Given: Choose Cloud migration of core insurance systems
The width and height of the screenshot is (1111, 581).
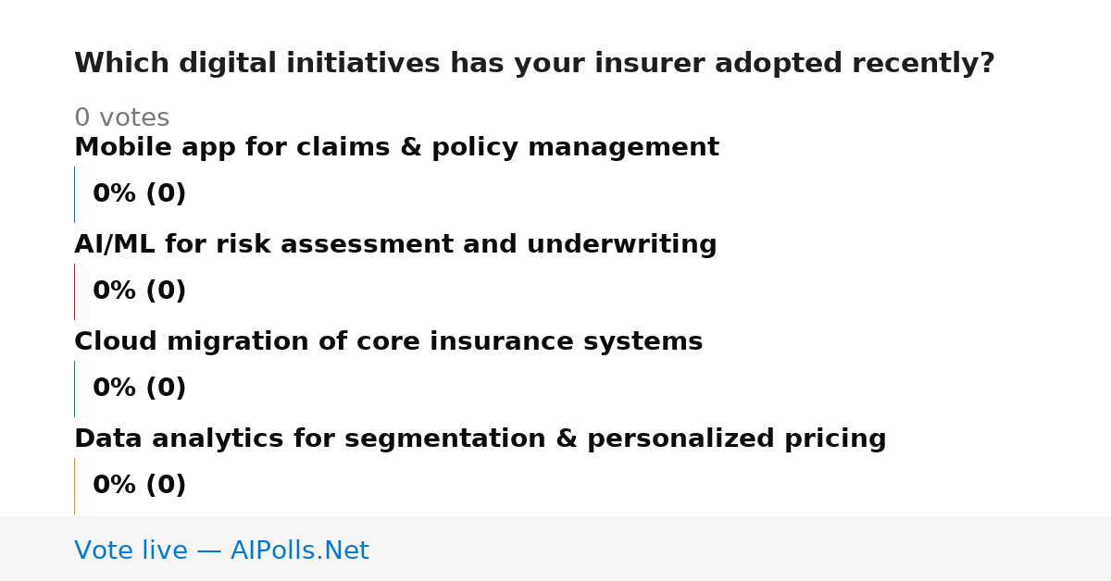Looking at the screenshot, I should [x=388, y=342].
